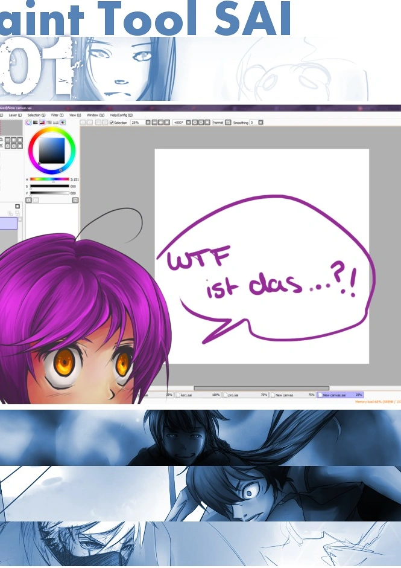Open the zoom percentage dropdown
The image size is (401, 568).
point(148,123)
